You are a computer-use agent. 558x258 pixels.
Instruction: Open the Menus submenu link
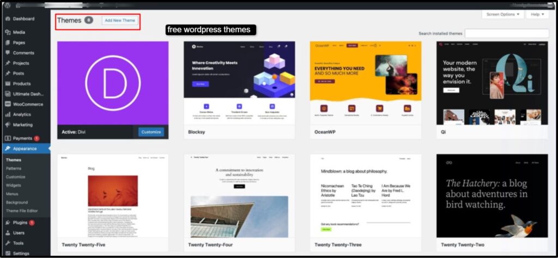coord(12,194)
